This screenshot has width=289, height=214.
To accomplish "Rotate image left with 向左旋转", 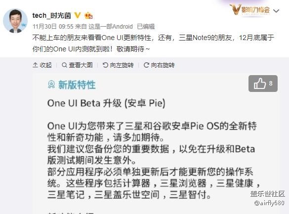I will tap(118, 65).
